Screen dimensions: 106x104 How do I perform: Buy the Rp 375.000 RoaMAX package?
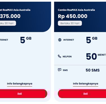[x=23, y=94]
